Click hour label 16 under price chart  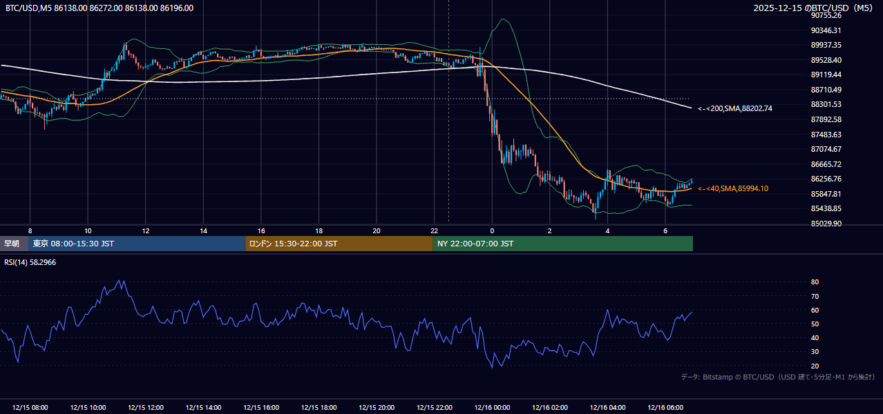coord(261,230)
